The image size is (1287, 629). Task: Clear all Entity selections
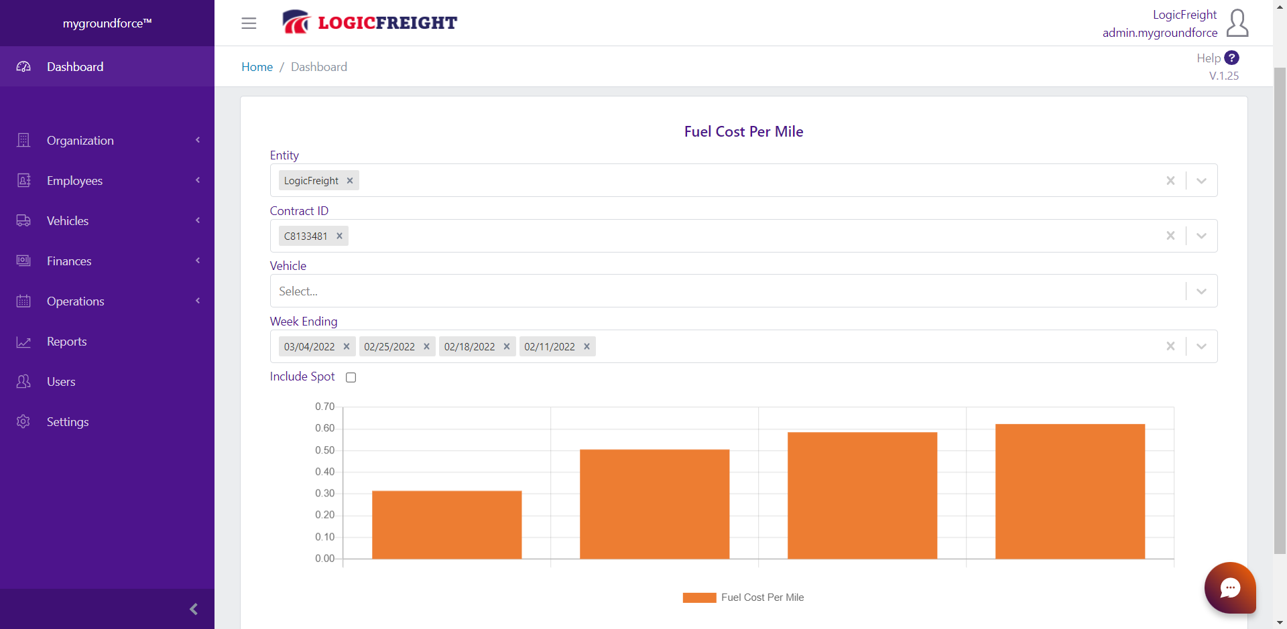(1170, 181)
